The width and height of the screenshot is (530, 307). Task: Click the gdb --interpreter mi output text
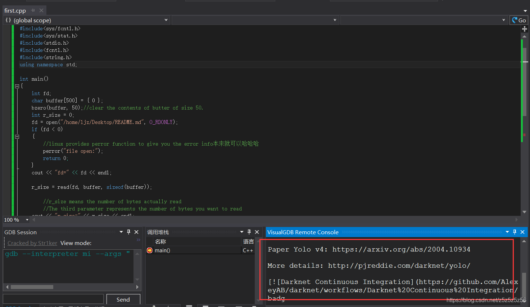[67, 254]
